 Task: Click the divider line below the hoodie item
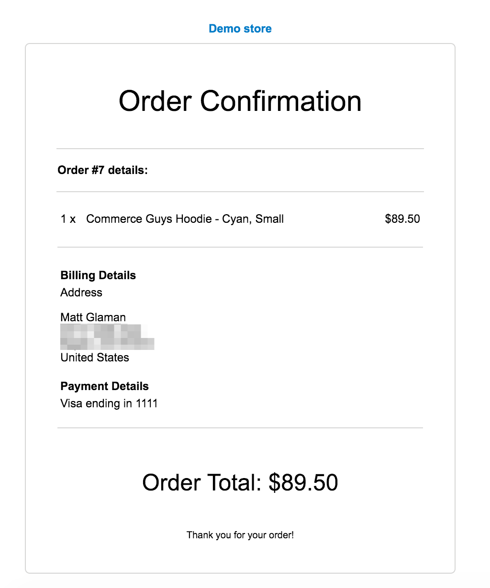(240, 247)
